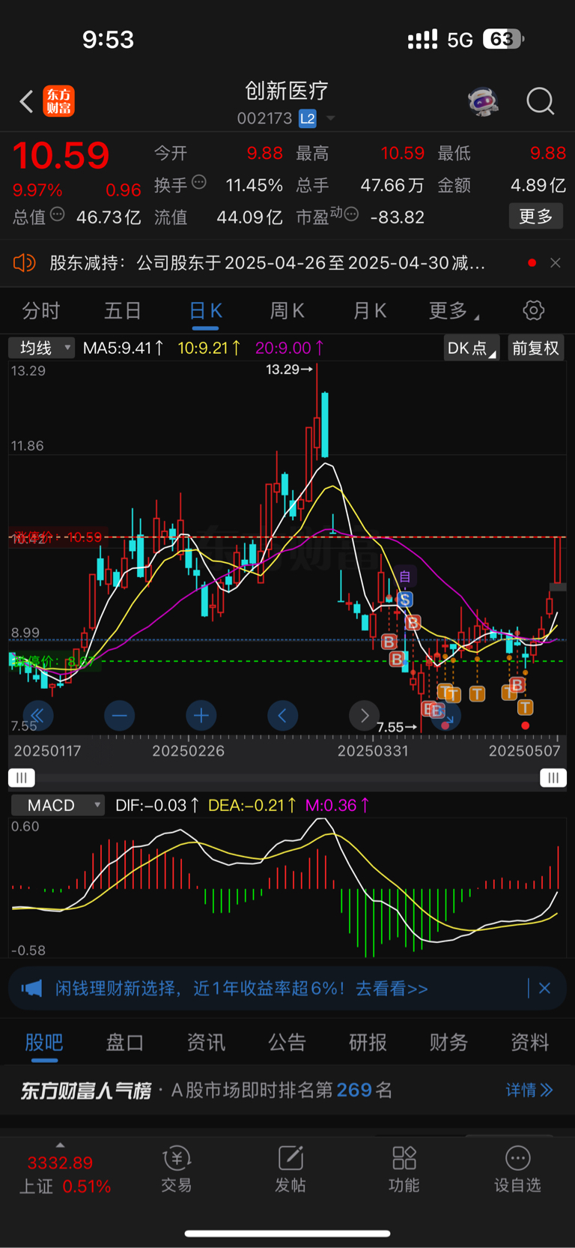Open the 股东减持 announcement text

click(267, 263)
